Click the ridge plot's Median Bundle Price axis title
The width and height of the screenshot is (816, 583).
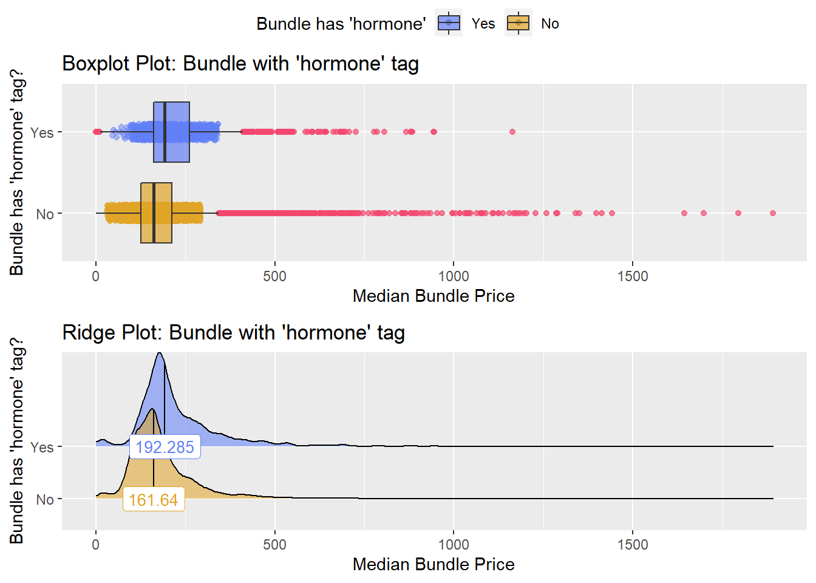433,564
